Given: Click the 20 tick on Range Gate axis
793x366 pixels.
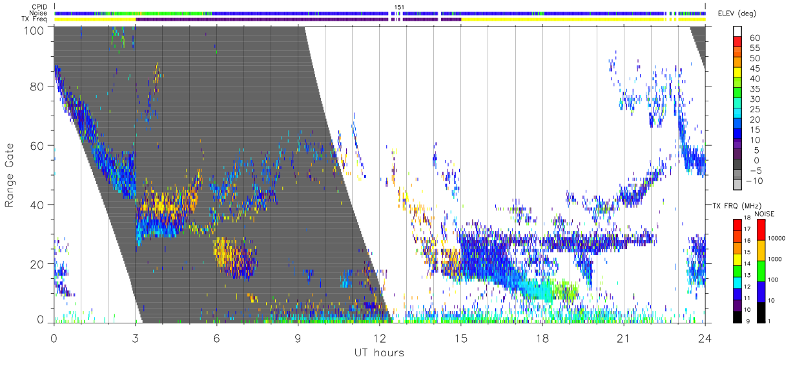Looking at the screenshot, I should 37,263.
